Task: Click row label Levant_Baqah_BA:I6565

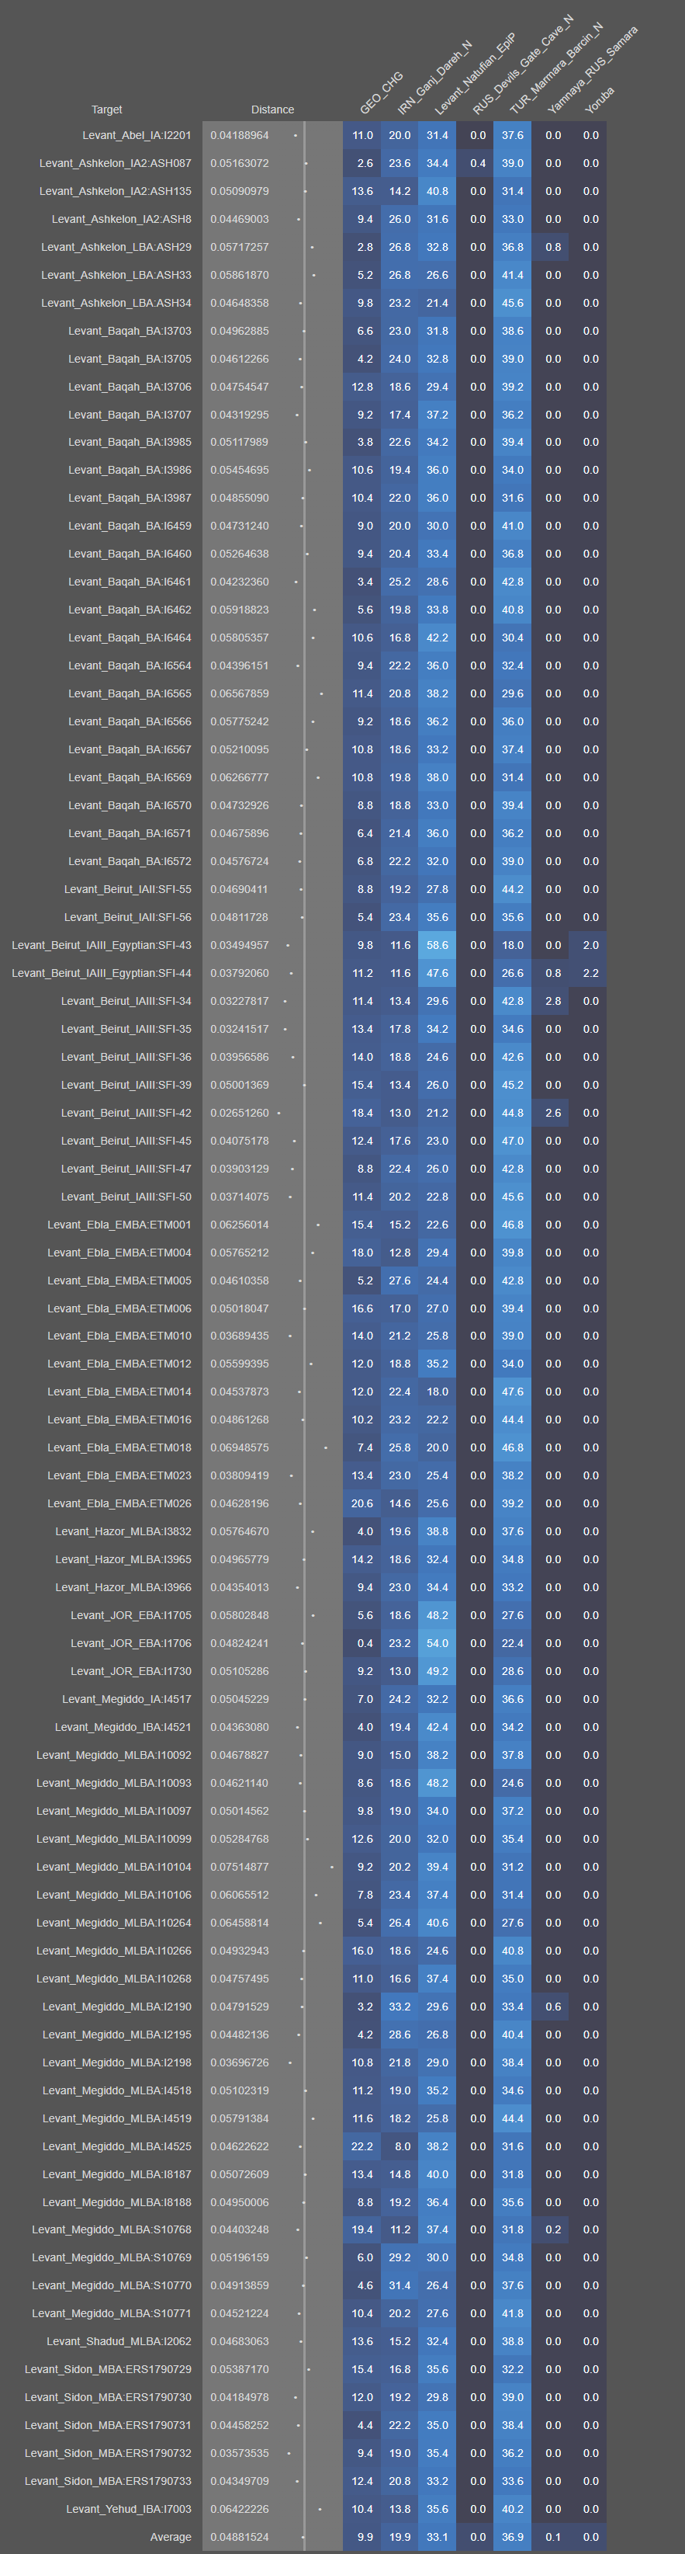Action: click(130, 694)
